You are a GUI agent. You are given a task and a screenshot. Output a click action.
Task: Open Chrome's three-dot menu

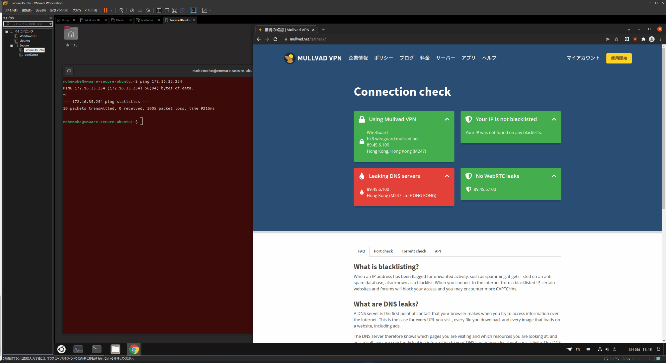tap(660, 39)
